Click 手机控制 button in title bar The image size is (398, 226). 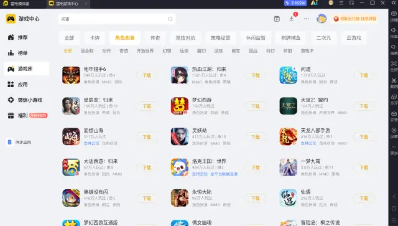(x=295, y=3)
